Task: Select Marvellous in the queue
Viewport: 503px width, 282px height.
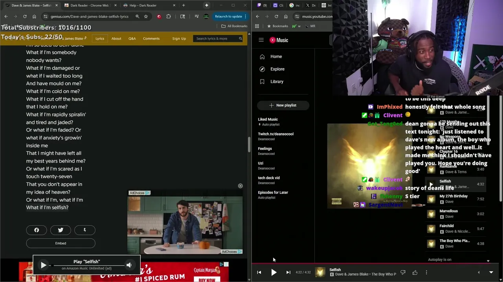Action: click(456, 214)
